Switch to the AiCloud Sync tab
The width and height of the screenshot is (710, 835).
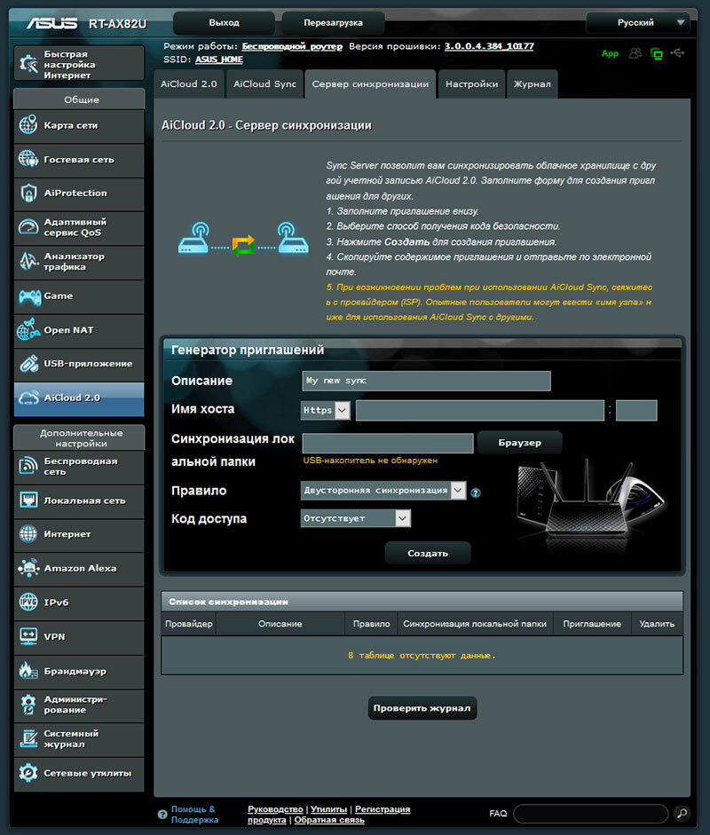tap(264, 84)
